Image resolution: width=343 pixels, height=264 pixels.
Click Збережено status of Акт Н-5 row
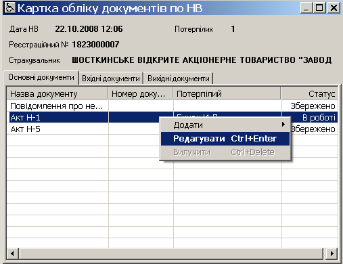click(313, 129)
